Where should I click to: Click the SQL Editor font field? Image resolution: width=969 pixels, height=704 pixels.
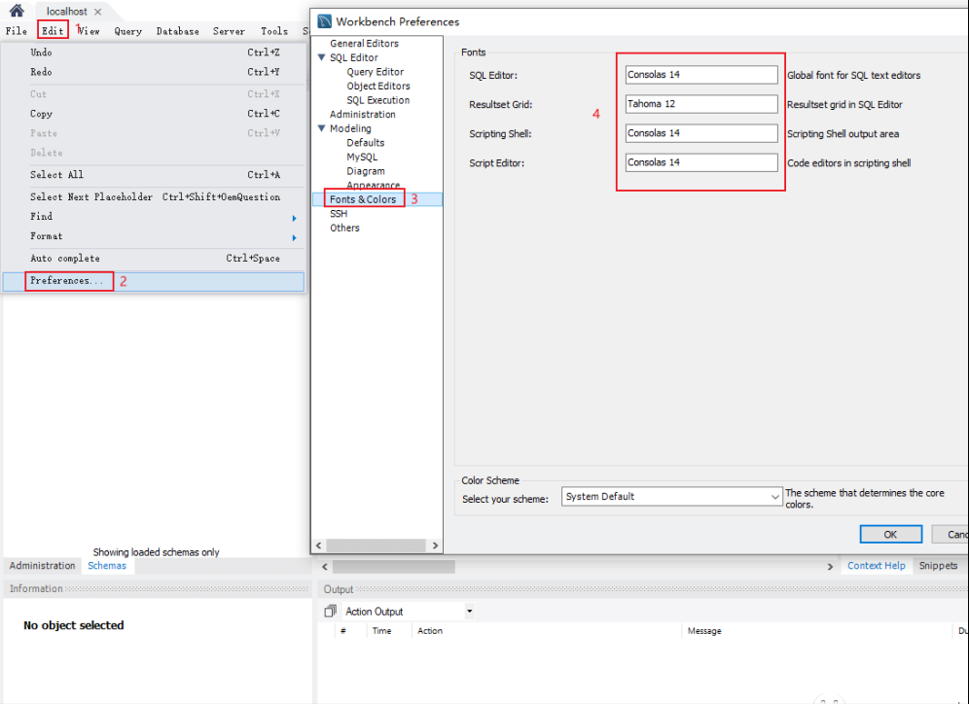701,75
